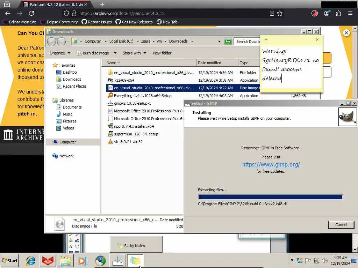Dismiss the archive.org donation banner

point(346,33)
